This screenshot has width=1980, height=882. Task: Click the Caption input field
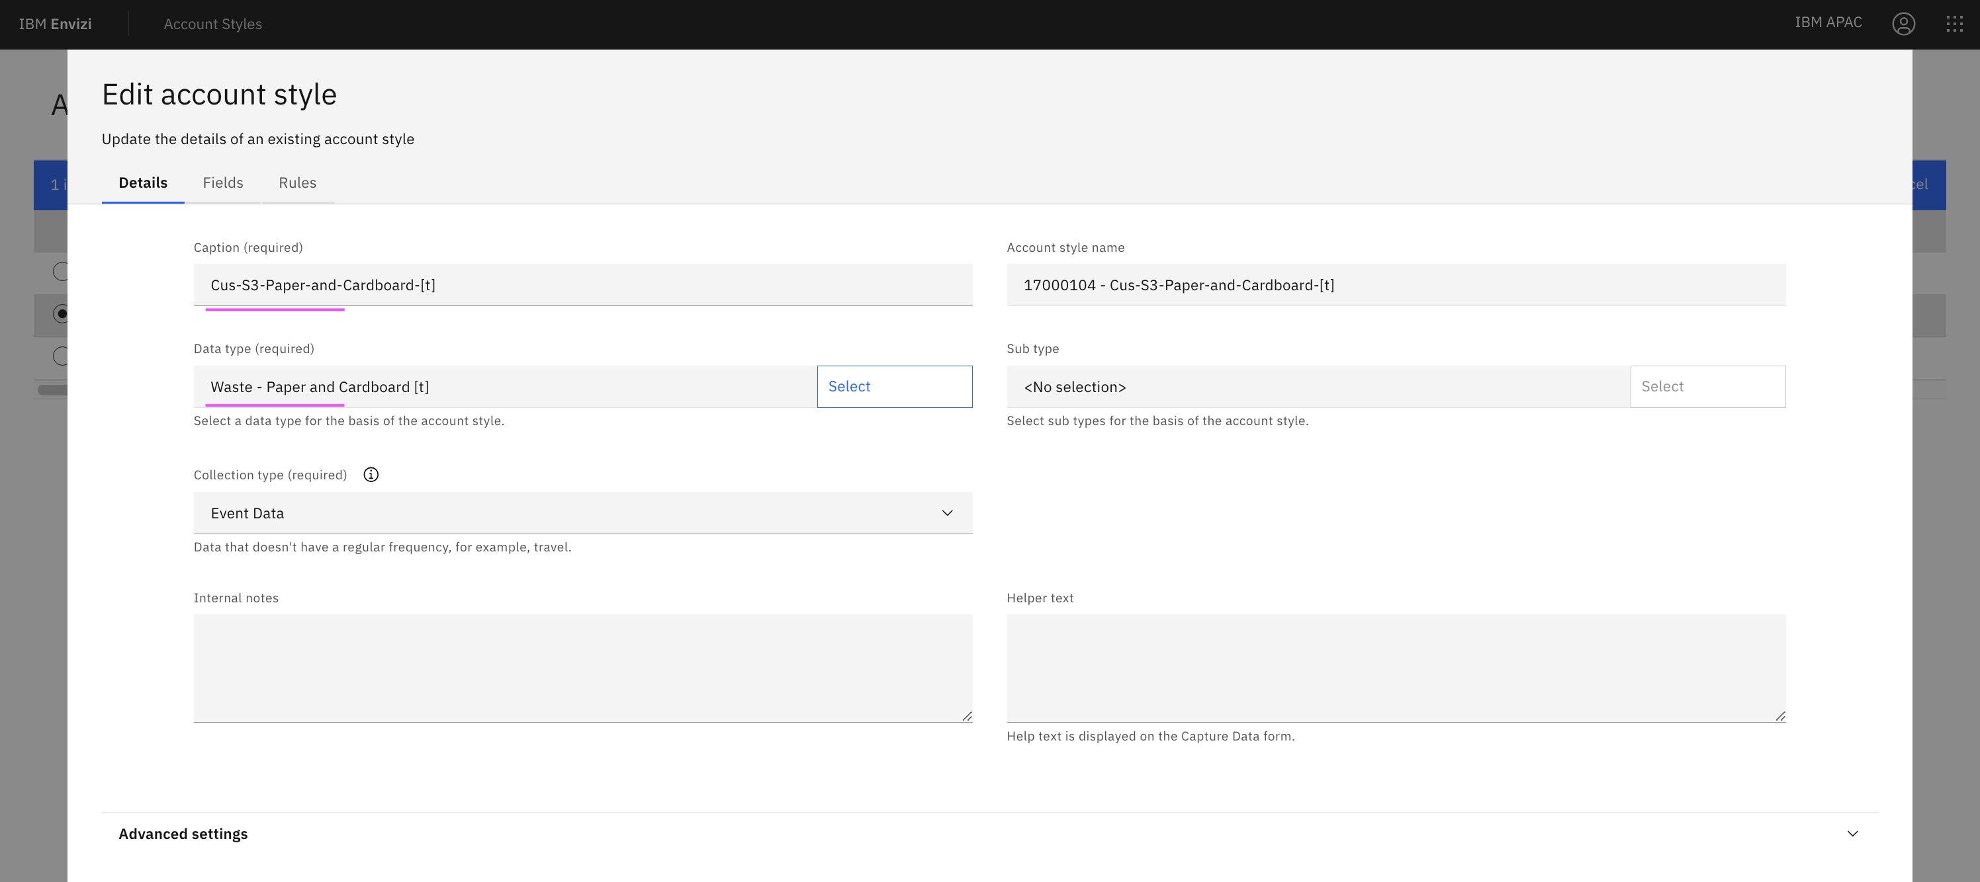(x=582, y=286)
